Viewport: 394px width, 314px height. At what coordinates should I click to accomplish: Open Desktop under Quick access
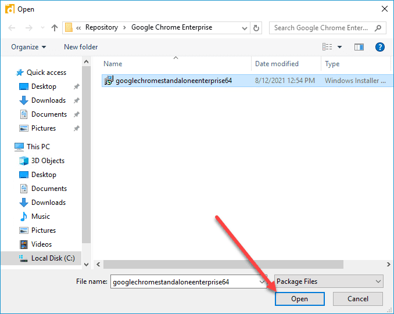pos(38,86)
